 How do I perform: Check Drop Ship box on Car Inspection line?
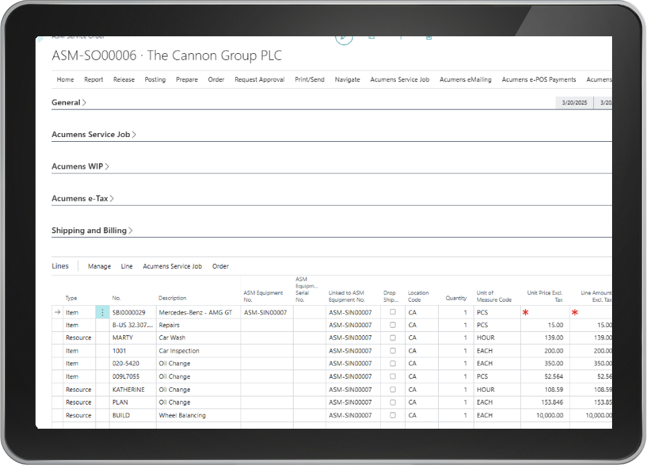coord(393,351)
